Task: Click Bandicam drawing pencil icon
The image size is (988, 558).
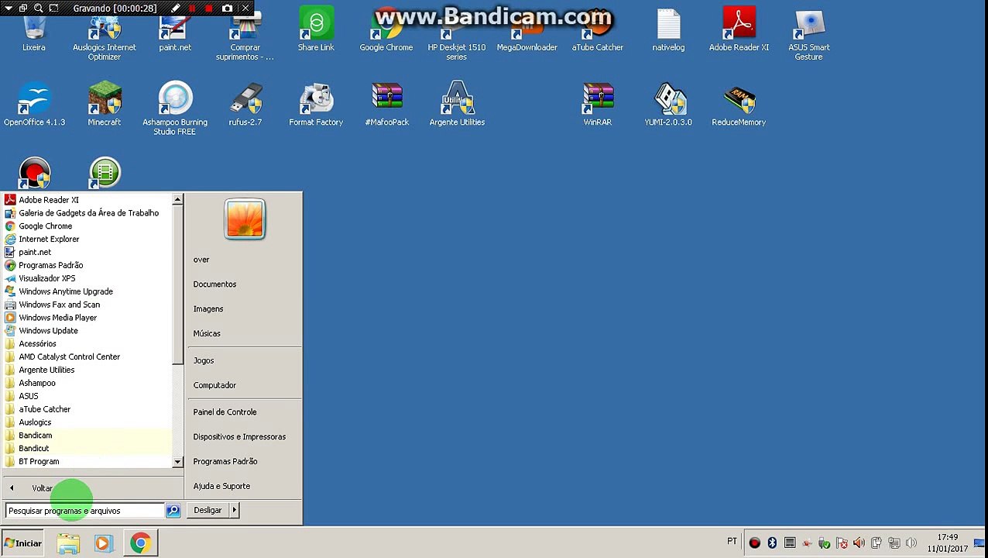Action: (176, 9)
